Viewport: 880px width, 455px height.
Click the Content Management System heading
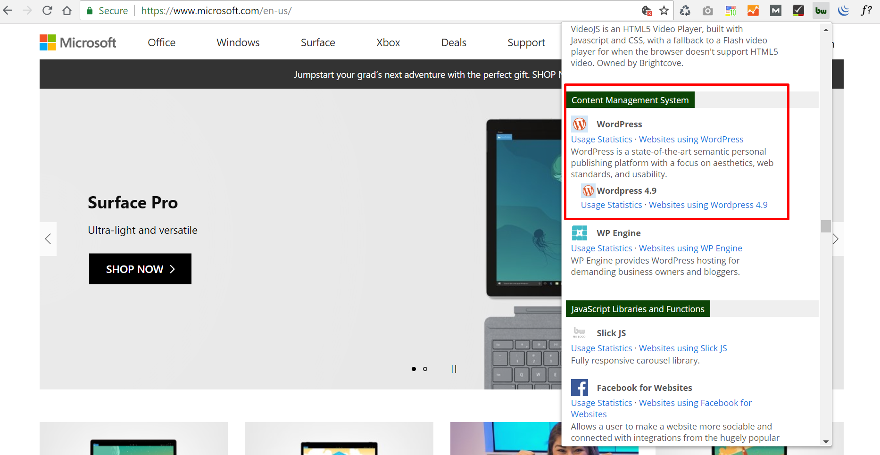[x=630, y=100]
